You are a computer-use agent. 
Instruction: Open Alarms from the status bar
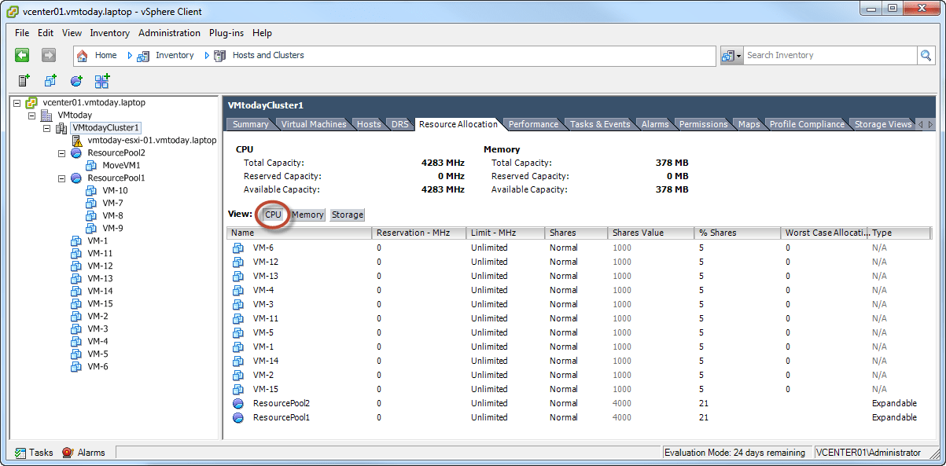[x=83, y=453]
